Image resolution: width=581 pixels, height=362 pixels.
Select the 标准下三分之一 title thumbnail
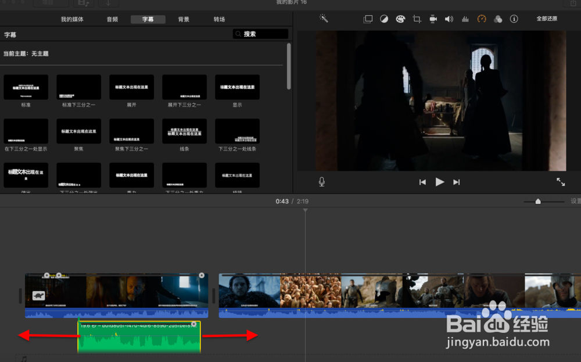78,87
